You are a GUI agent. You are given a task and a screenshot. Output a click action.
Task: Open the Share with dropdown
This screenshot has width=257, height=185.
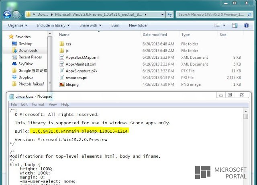coord(90,25)
